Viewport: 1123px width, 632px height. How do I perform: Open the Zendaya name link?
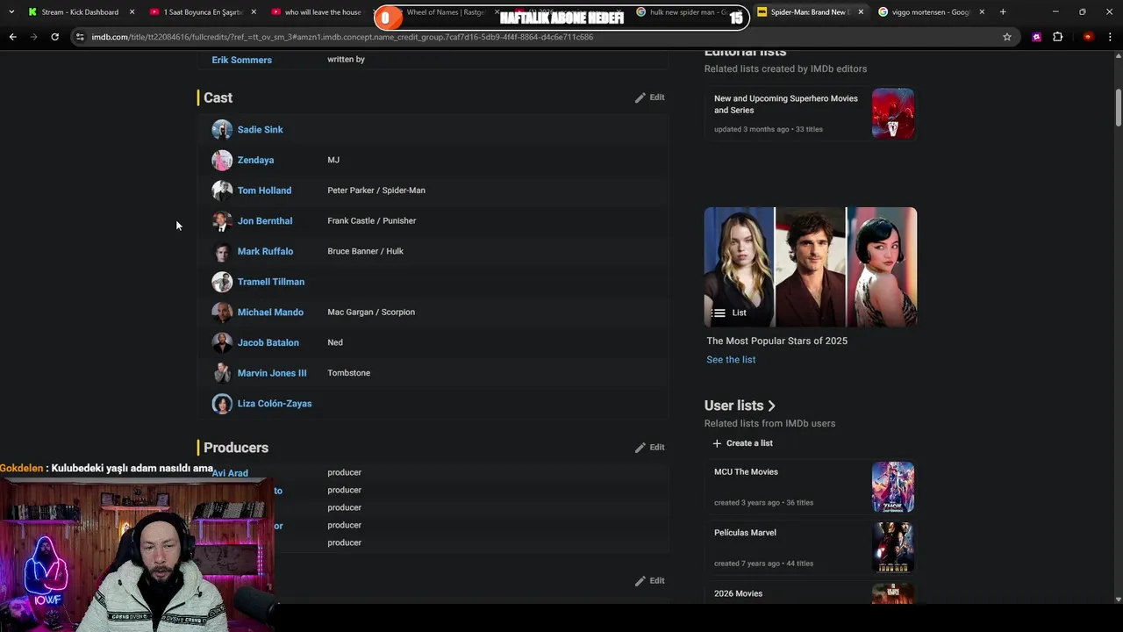(255, 160)
